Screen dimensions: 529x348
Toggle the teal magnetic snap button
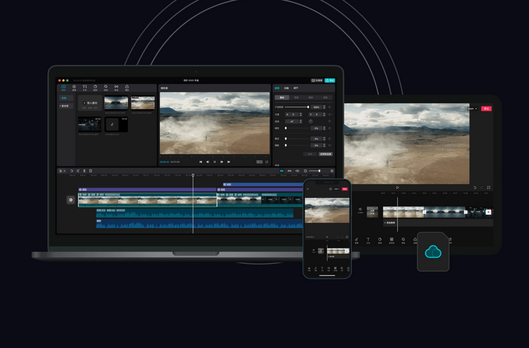[282, 171]
